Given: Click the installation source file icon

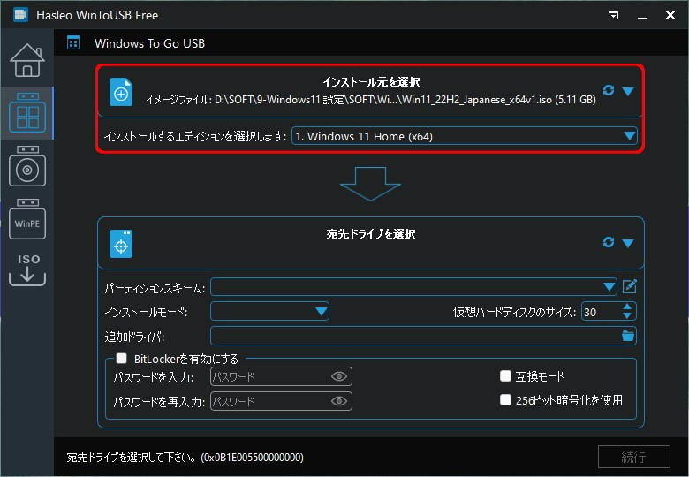Looking at the screenshot, I should coord(121,92).
